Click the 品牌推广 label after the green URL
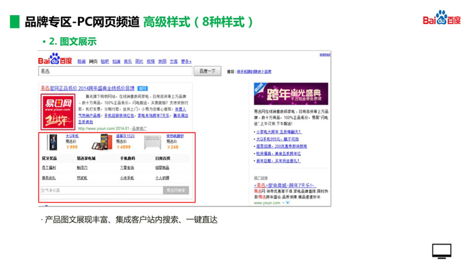471x265 pixels. coord(139,128)
